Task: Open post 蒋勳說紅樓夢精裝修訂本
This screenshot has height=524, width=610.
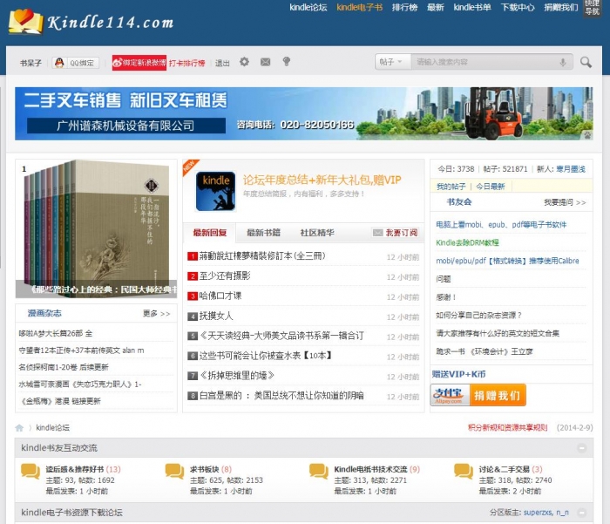Action: 262,255
